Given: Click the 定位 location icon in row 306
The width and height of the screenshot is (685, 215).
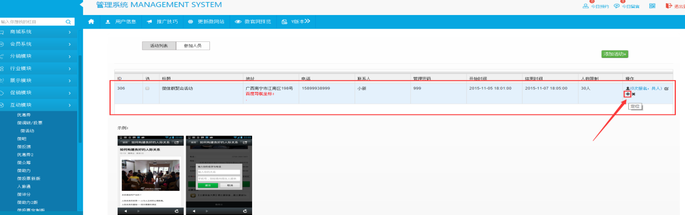Looking at the screenshot, I should pyautogui.click(x=627, y=94).
